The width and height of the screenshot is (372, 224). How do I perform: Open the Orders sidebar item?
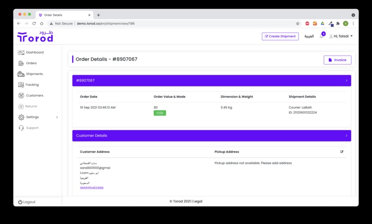click(x=27, y=63)
